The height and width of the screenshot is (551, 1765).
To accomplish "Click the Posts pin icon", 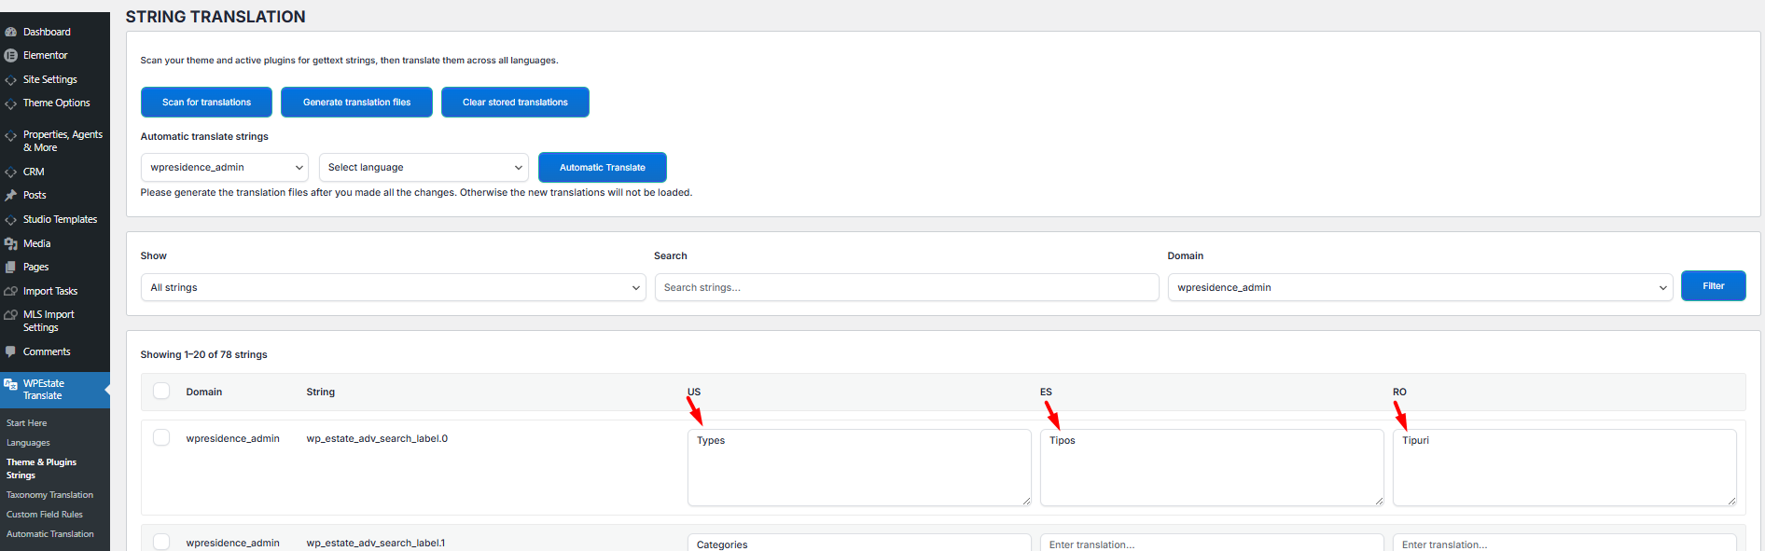I will (x=11, y=195).
